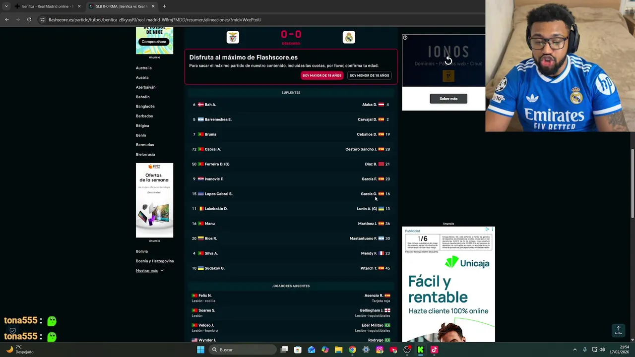Click 'Saber más' on IONOS ad
This screenshot has height=357, width=635.
click(x=448, y=99)
